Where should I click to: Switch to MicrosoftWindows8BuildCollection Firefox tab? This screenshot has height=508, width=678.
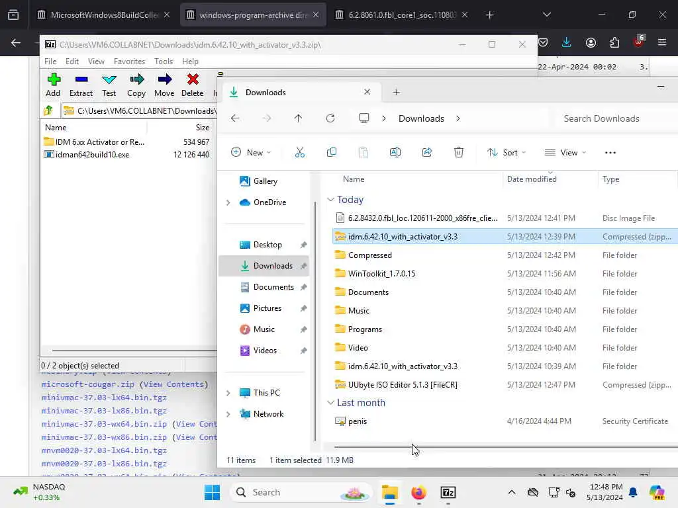pyautogui.click(x=104, y=15)
